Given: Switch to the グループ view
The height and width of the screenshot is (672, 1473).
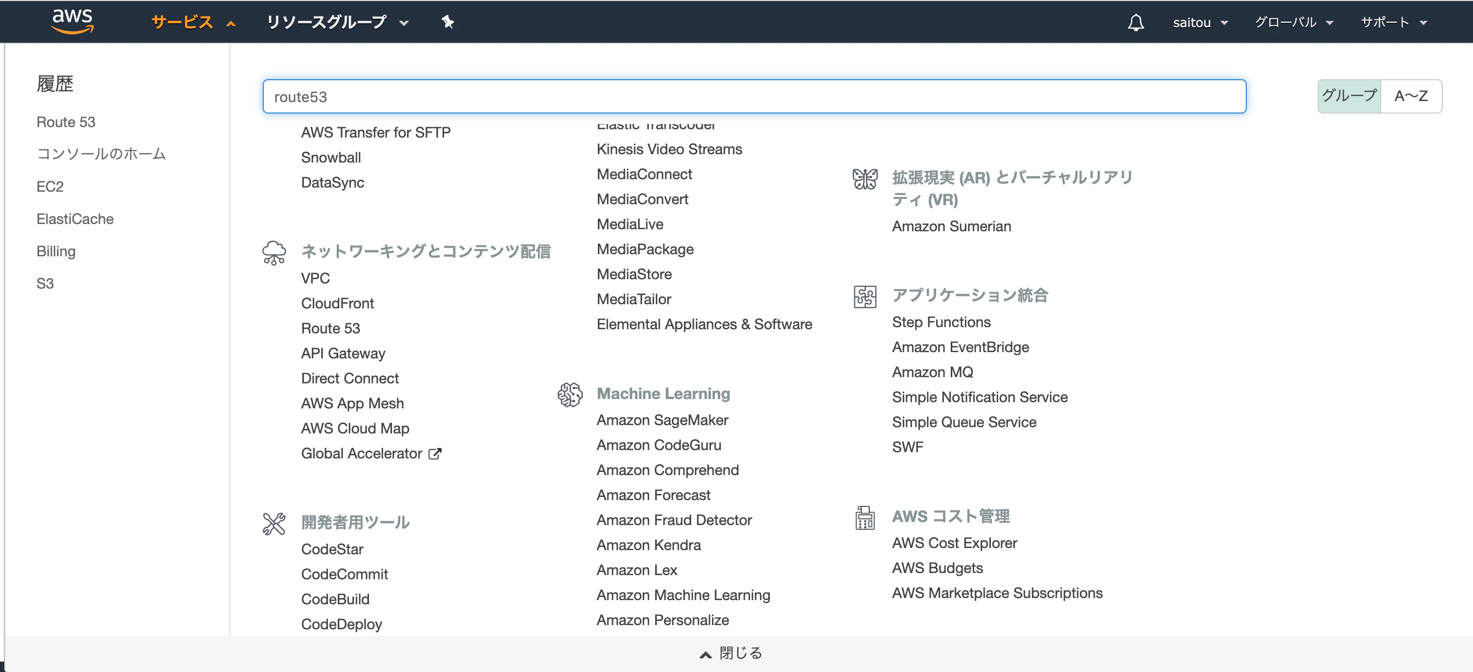Looking at the screenshot, I should tap(1349, 96).
